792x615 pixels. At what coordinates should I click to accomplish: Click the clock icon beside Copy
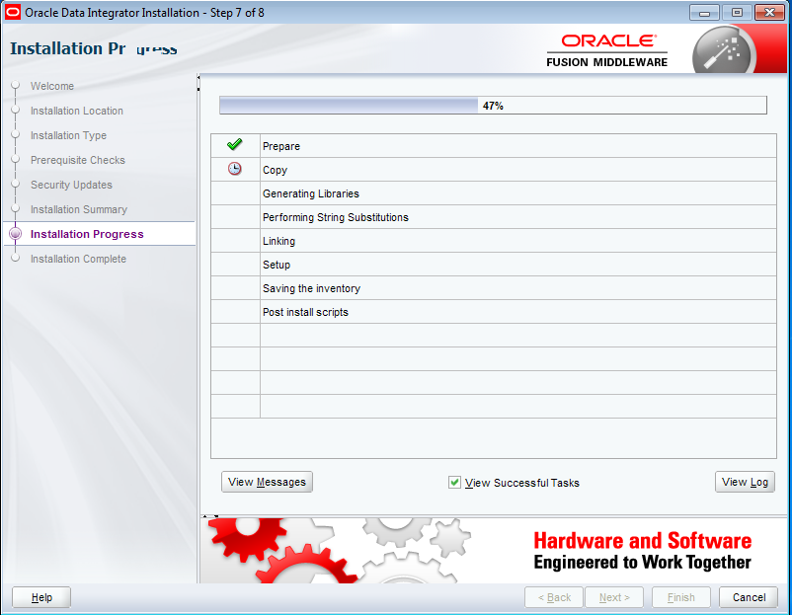[234, 169]
